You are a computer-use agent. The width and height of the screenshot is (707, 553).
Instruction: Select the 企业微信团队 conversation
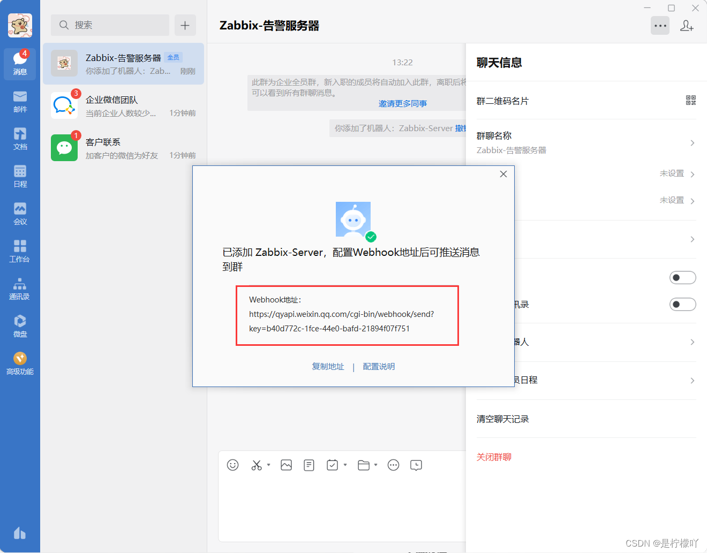point(123,106)
